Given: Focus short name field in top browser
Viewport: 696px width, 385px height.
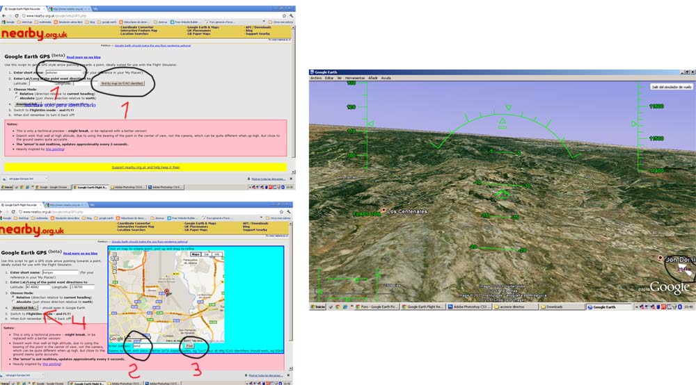Looking at the screenshot, I should pyautogui.click(x=63, y=73).
